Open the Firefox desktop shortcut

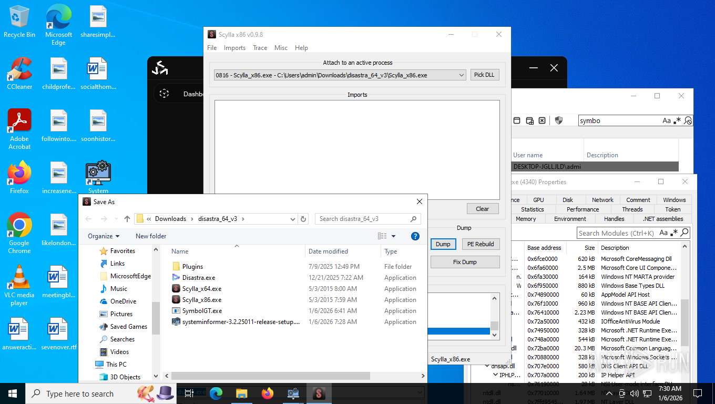tap(19, 178)
